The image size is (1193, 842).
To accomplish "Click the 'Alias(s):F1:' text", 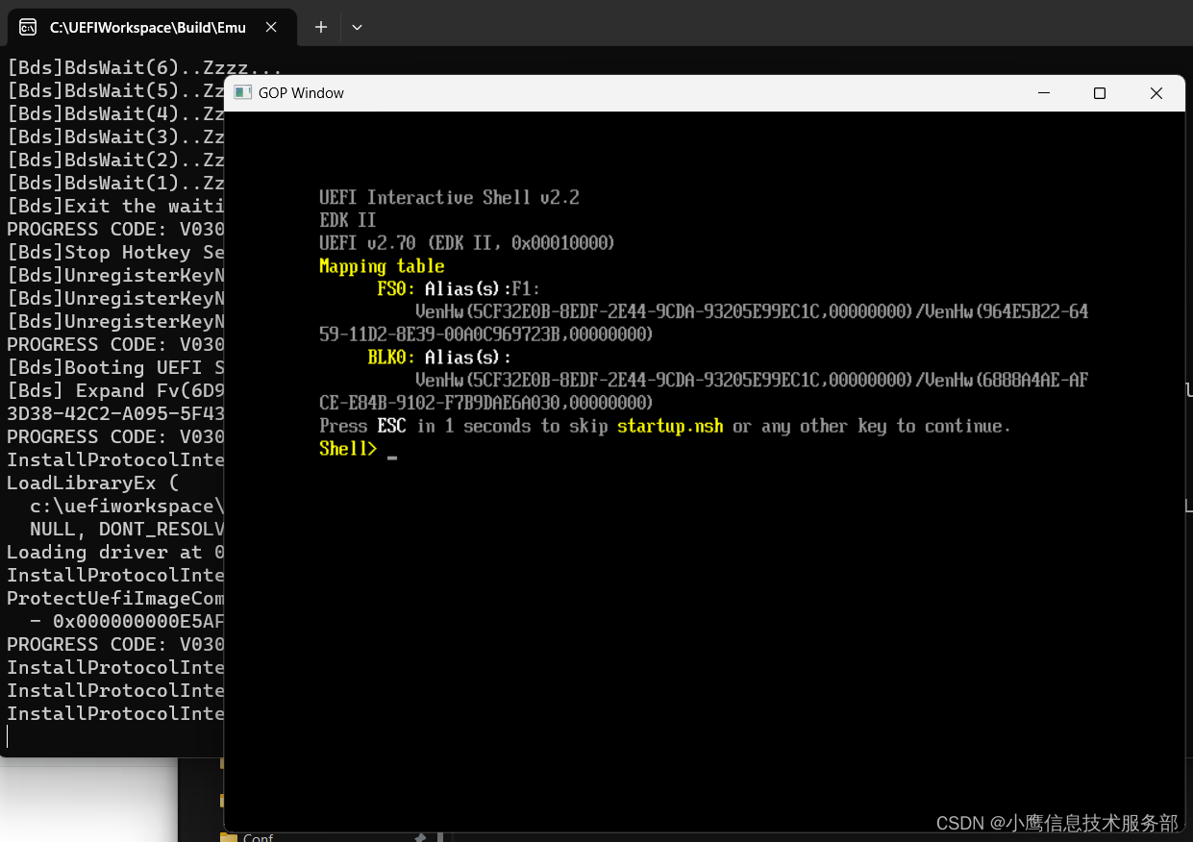I will tap(483, 288).
